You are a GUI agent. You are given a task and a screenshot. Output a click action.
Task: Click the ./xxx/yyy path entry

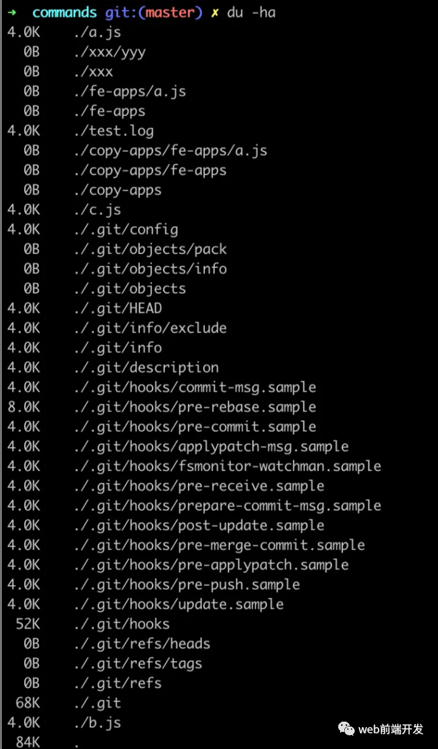tap(109, 52)
